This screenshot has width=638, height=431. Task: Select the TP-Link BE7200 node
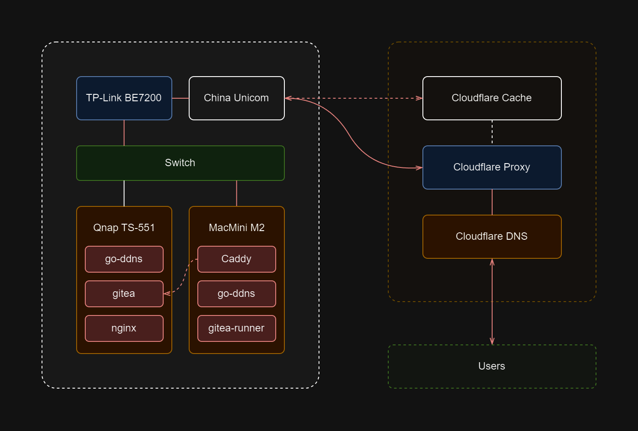click(124, 98)
